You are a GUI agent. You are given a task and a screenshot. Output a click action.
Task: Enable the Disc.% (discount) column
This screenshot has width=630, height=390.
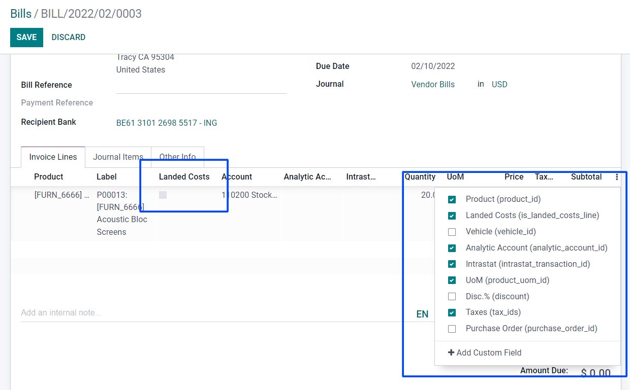(452, 297)
